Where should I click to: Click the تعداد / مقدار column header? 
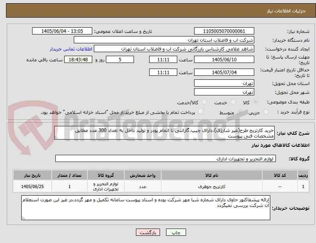click(69, 175)
